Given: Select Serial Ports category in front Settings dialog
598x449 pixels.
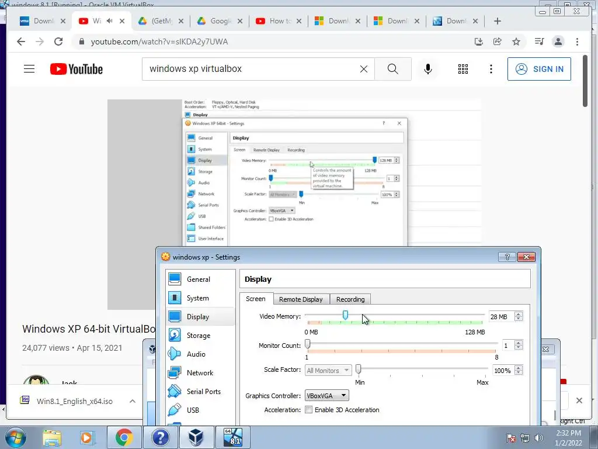Looking at the screenshot, I should [200, 391].
